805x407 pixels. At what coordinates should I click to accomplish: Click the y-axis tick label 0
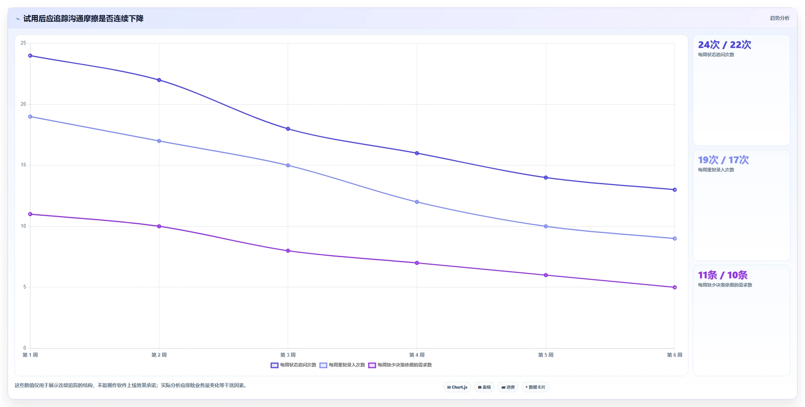click(25, 348)
